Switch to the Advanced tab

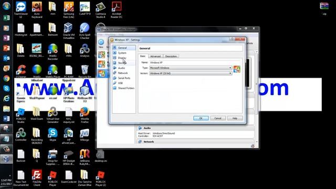tap(155, 56)
